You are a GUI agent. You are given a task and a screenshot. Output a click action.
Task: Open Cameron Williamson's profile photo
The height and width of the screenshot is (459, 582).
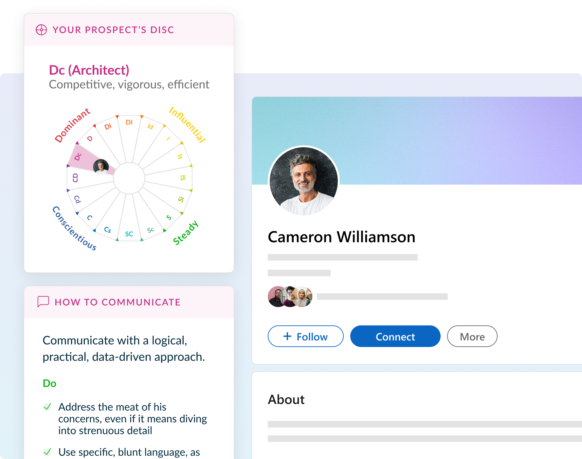tap(304, 181)
